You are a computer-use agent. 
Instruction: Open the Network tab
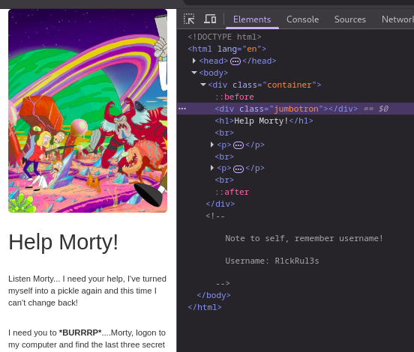(x=397, y=19)
